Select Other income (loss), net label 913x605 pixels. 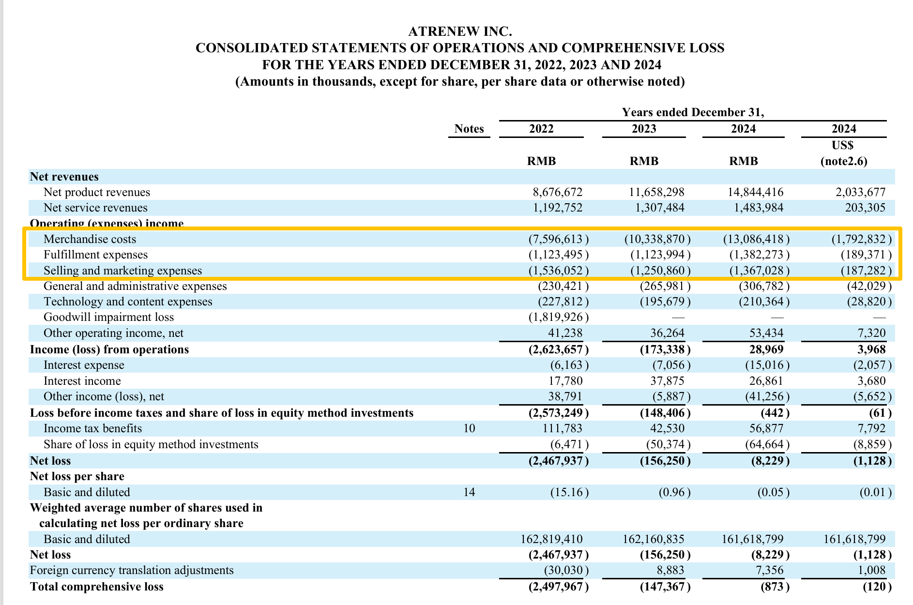(x=104, y=396)
